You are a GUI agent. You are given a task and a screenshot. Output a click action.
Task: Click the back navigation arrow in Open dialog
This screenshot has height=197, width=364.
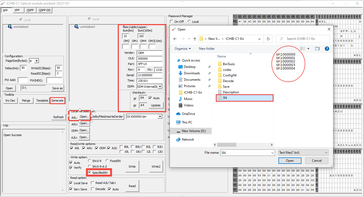[174, 38]
